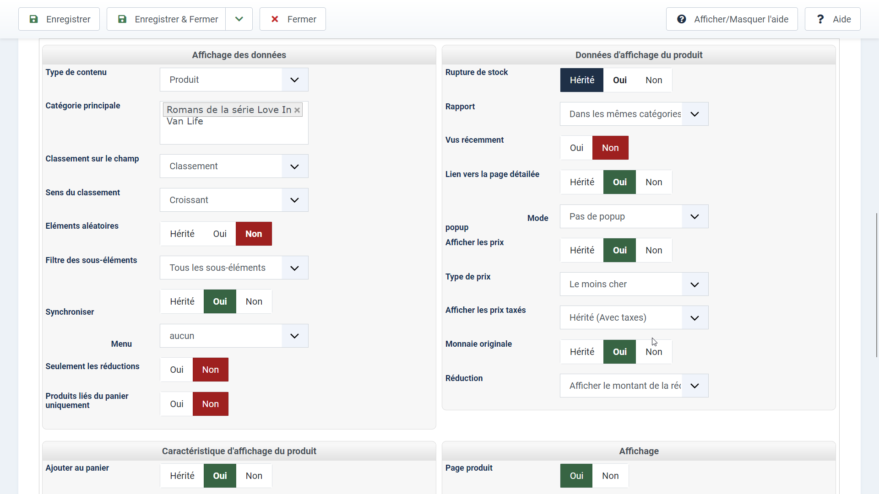Image resolution: width=879 pixels, height=494 pixels.
Task: Select Non for Monnaie originale
Action: (x=654, y=352)
